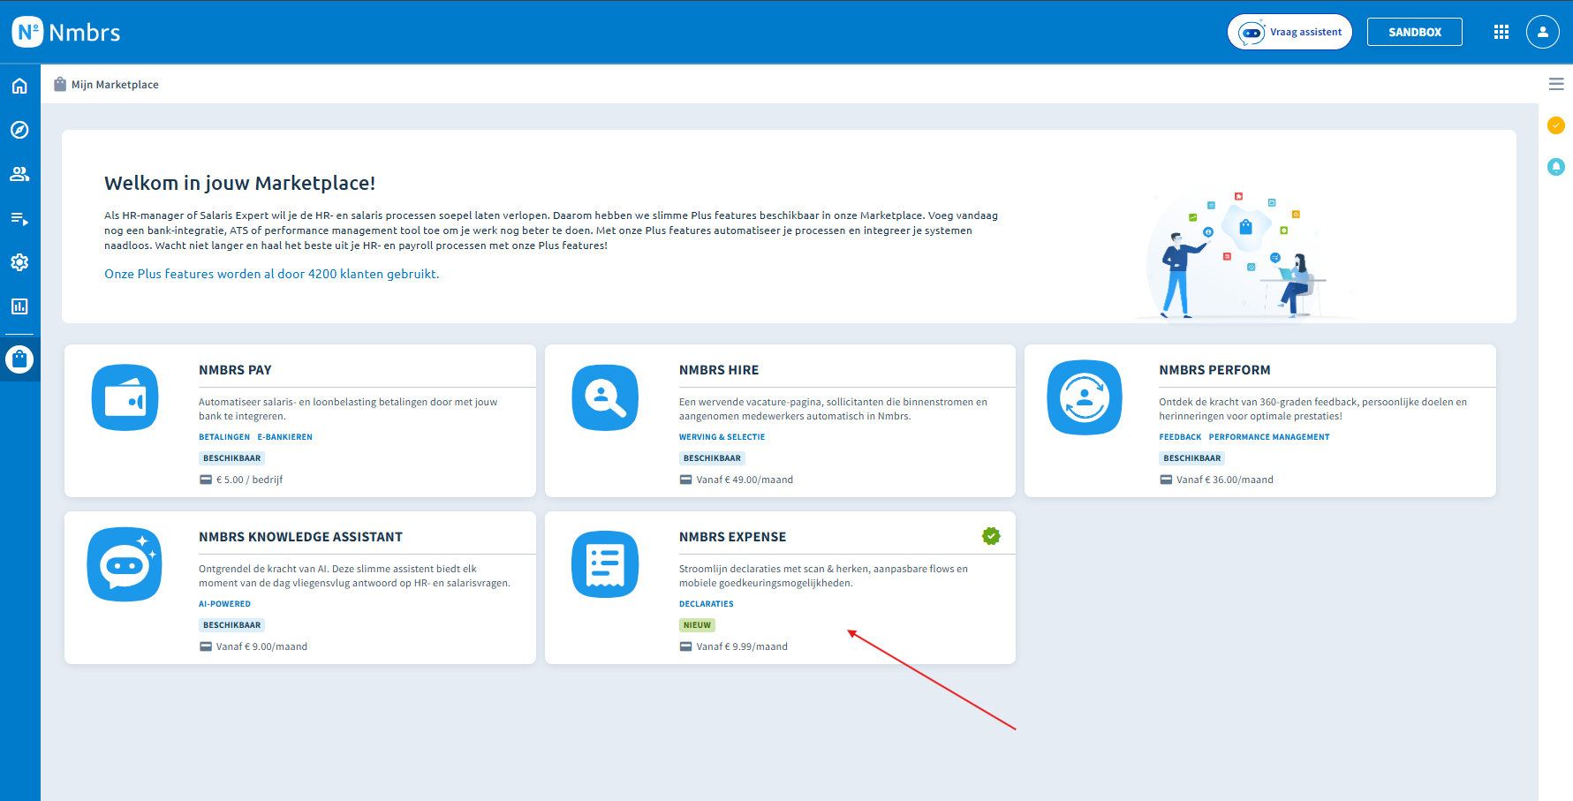Image resolution: width=1573 pixels, height=801 pixels.
Task: Click the Nmbrs Perform person-cycle icon
Action: pos(1085,397)
